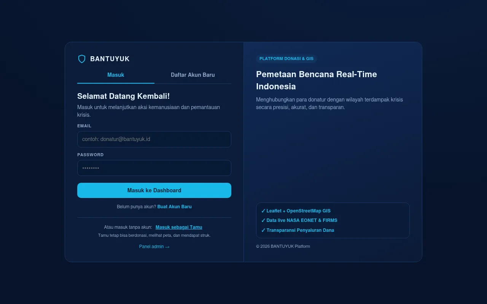The height and width of the screenshot is (304, 487).
Task: Click the PLATFORM DONASI & GIS badge
Action: (286, 59)
